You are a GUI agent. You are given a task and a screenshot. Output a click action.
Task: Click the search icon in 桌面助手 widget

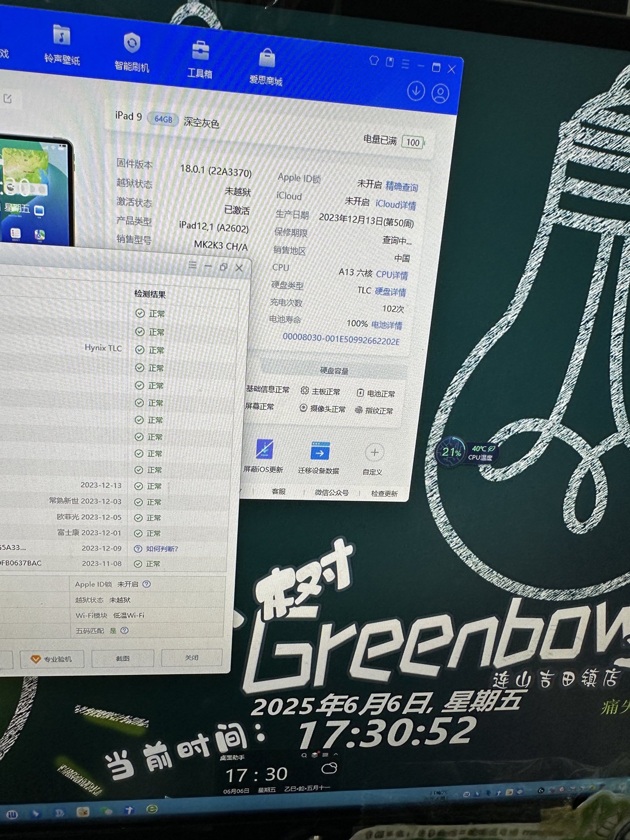coord(304,755)
